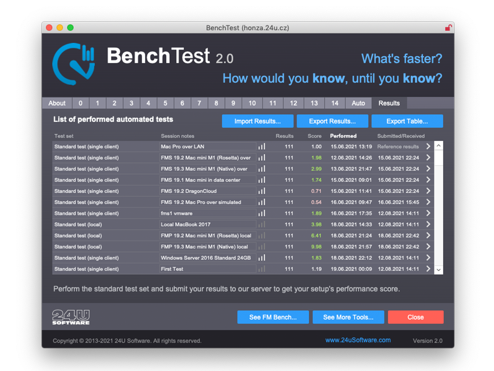
Task: Open test tab 0
Action: [x=81, y=103]
